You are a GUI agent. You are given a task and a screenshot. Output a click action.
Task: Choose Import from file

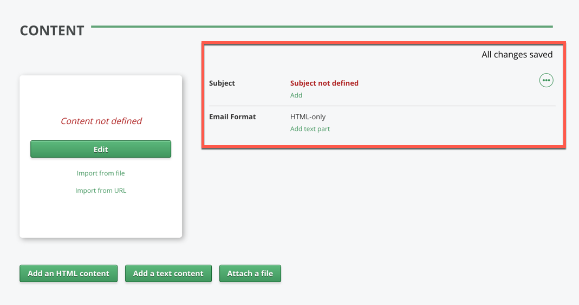coord(101,173)
